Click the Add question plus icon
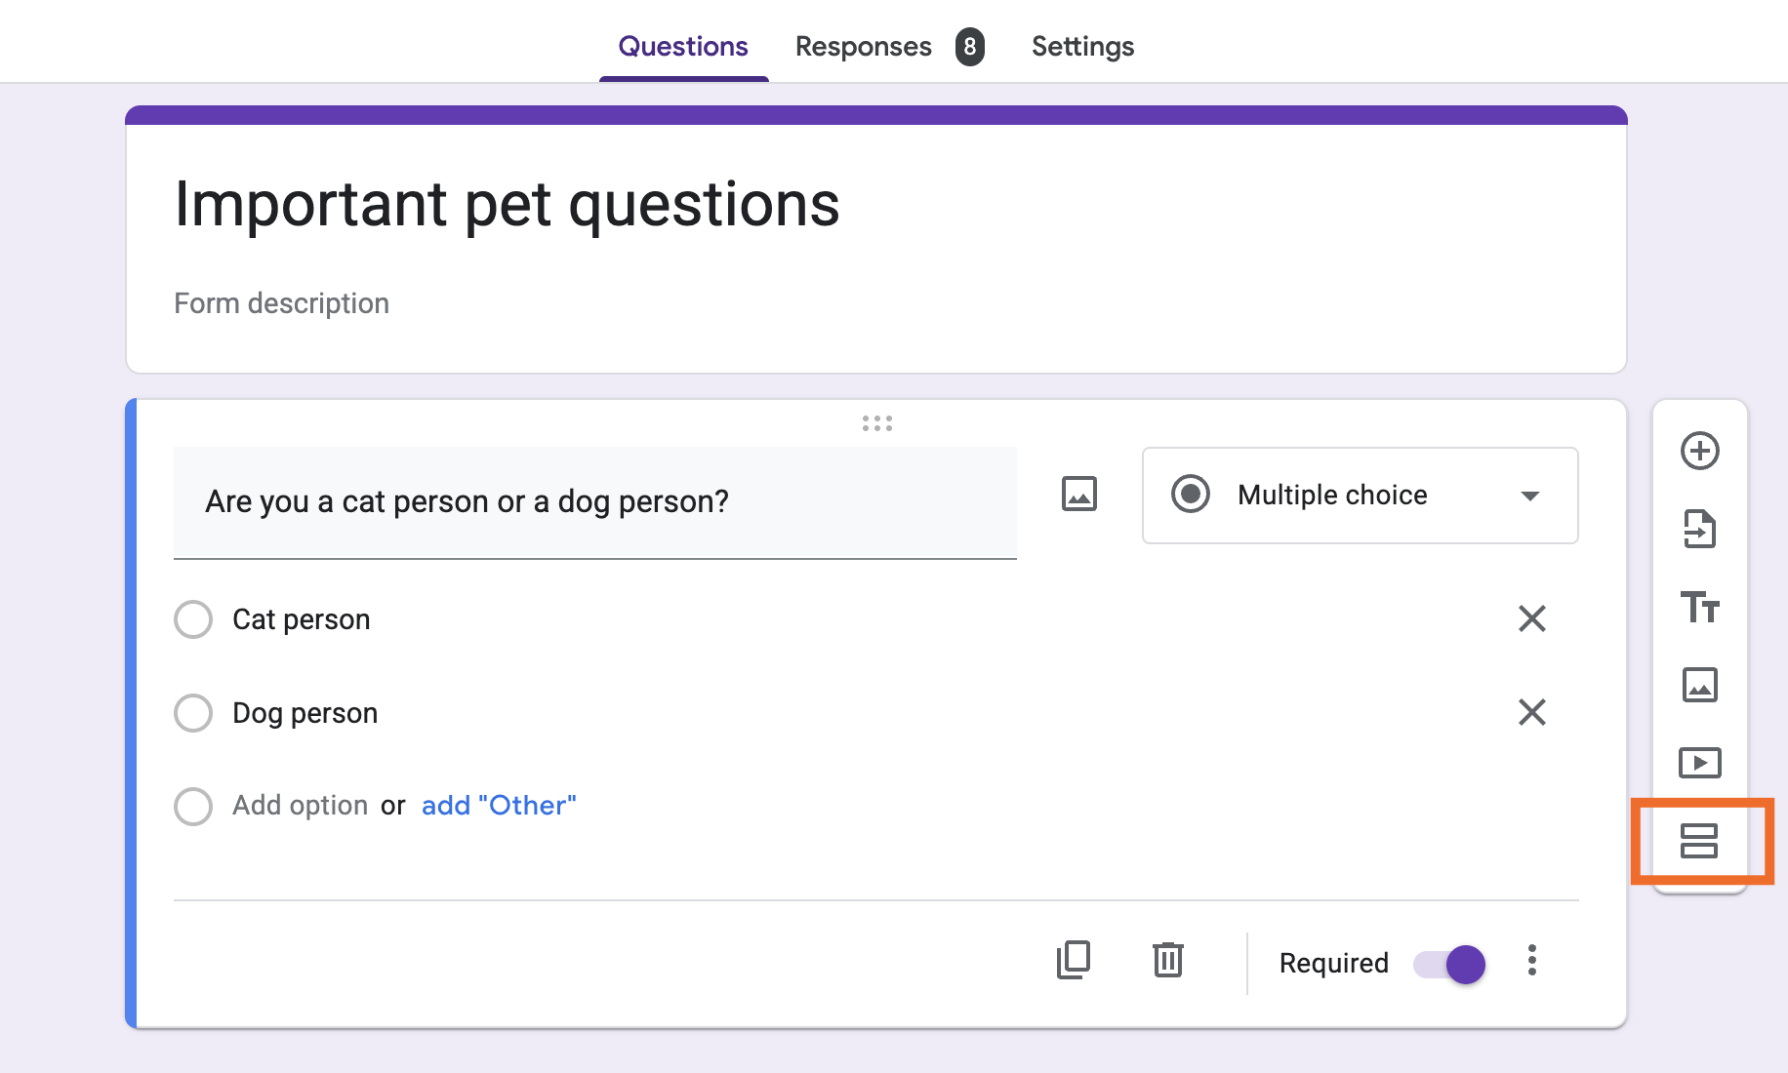 tap(1699, 451)
